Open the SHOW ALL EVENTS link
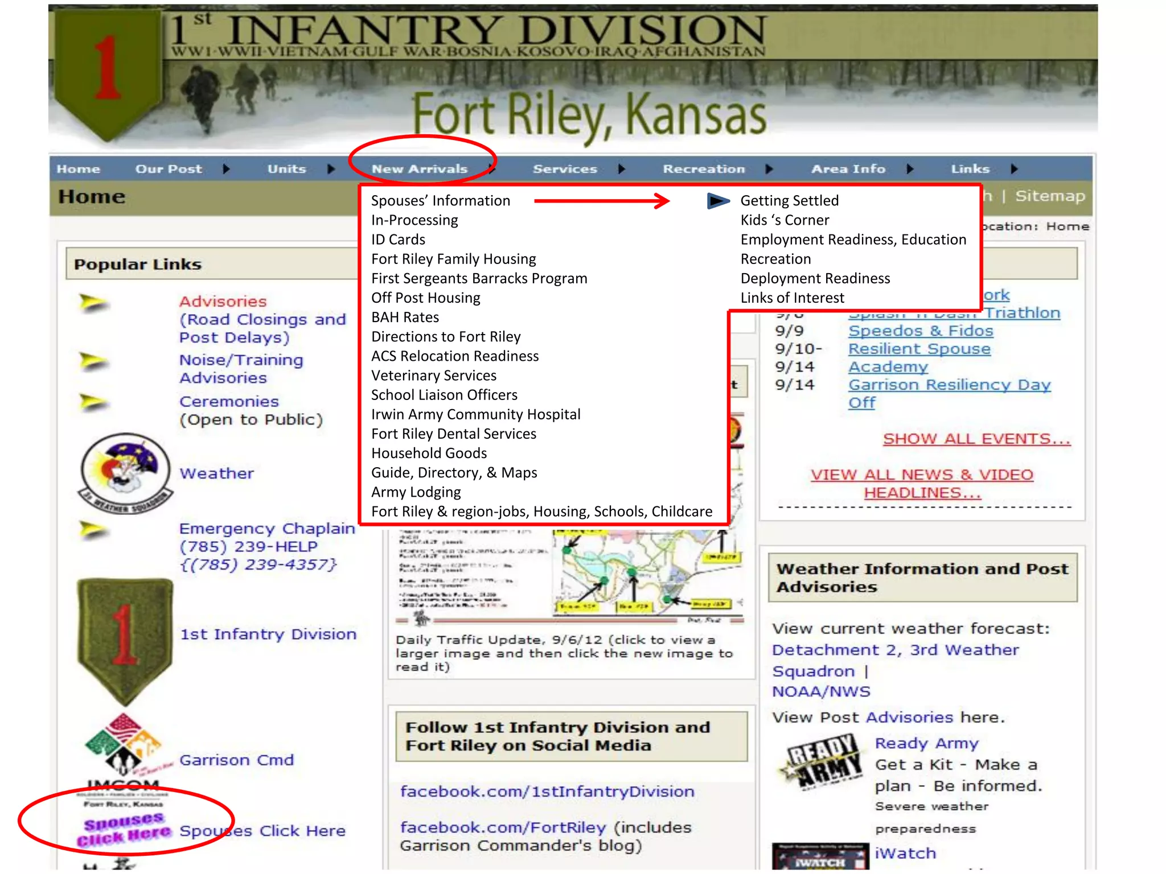 point(977,439)
